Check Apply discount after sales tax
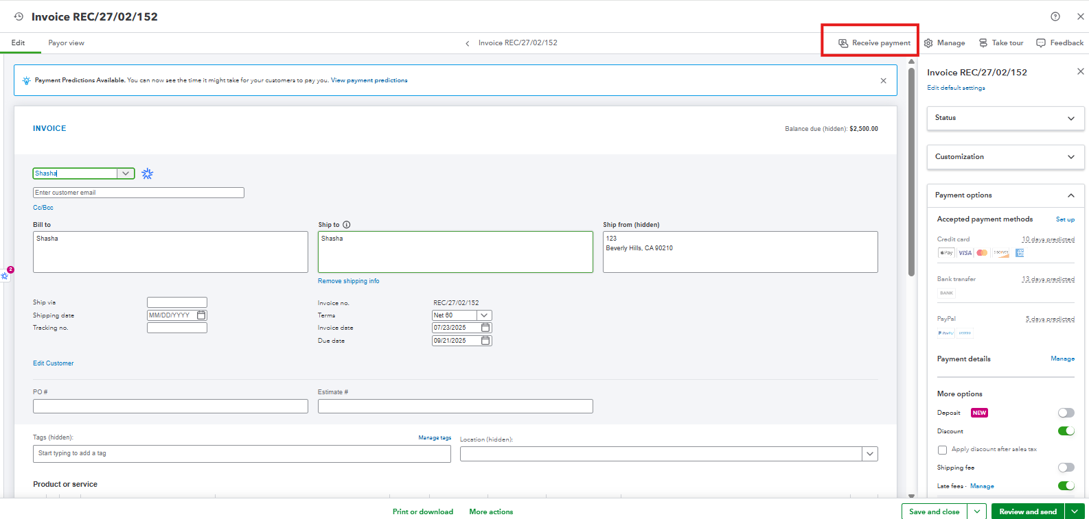The width and height of the screenshot is (1089, 519). tap(942, 450)
